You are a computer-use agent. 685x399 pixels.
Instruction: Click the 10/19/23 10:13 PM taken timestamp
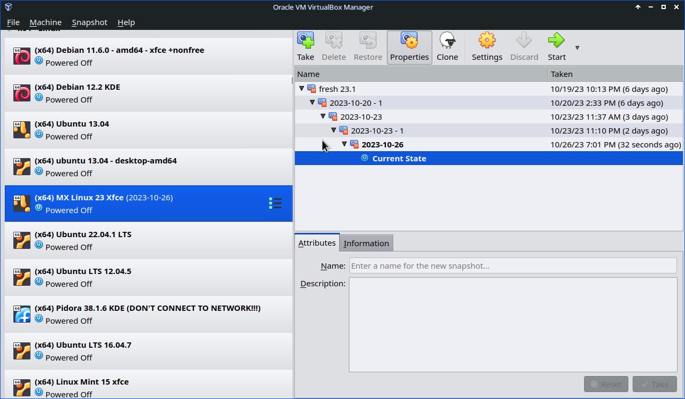tap(609, 89)
